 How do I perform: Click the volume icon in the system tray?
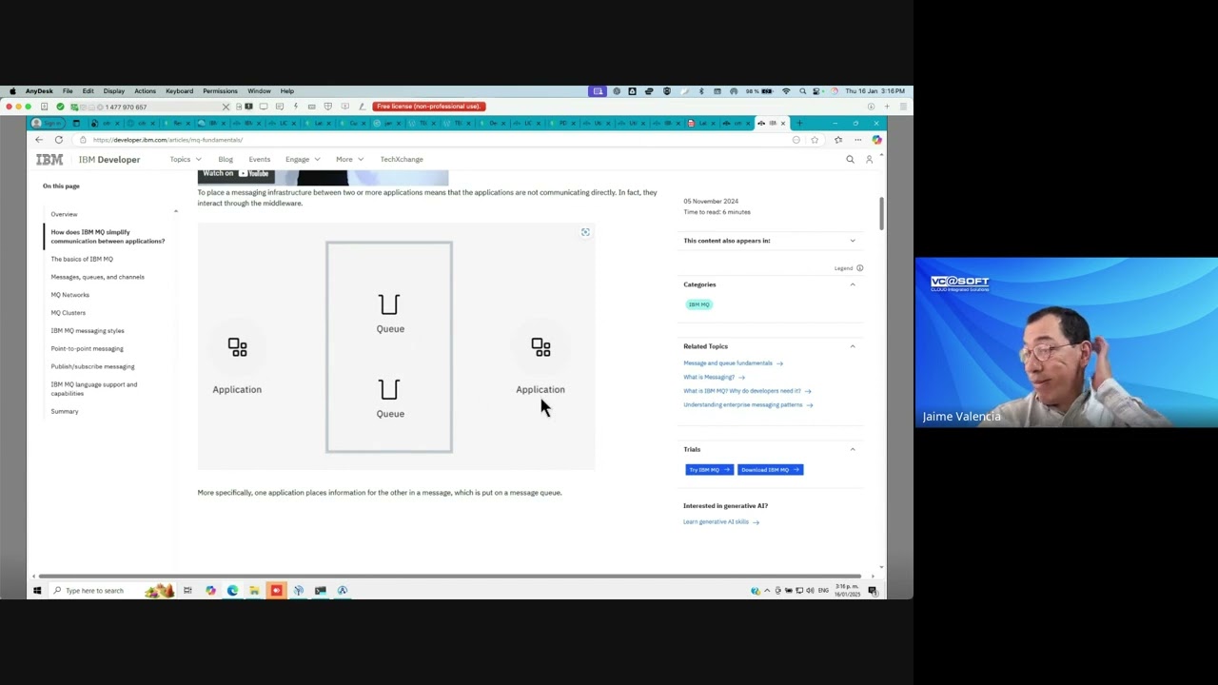(810, 591)
